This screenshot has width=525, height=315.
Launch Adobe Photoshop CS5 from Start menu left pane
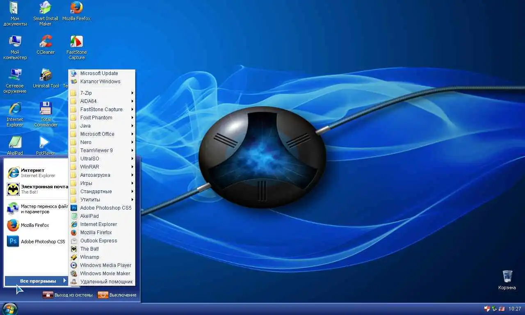37,242
